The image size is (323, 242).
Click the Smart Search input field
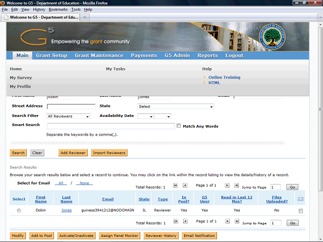(x=111, y=126)
